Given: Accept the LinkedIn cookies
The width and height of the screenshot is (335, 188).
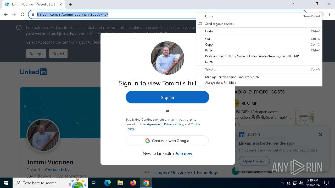Looking at the screenshot, I should (36, 54).
